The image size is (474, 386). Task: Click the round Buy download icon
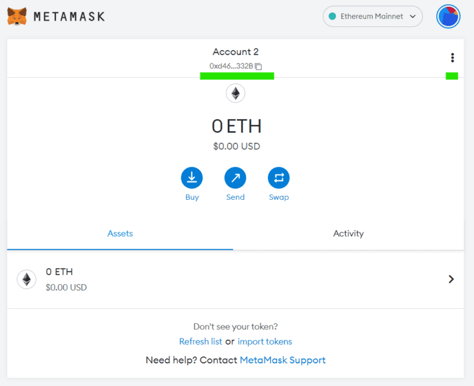192,178
